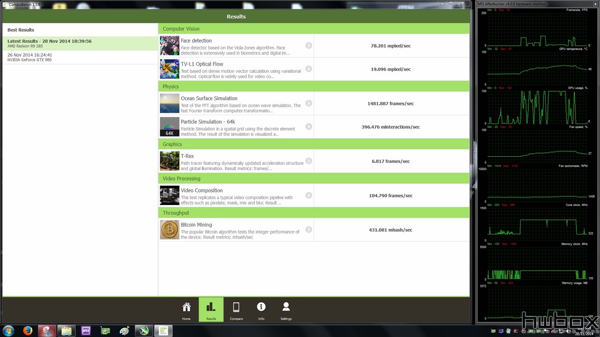
Task: Open Snipping Tool from the taskbar
Action: [x=47, y=331]
